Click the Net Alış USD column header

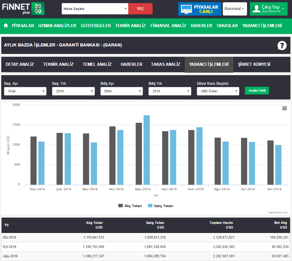click(280, 225)
